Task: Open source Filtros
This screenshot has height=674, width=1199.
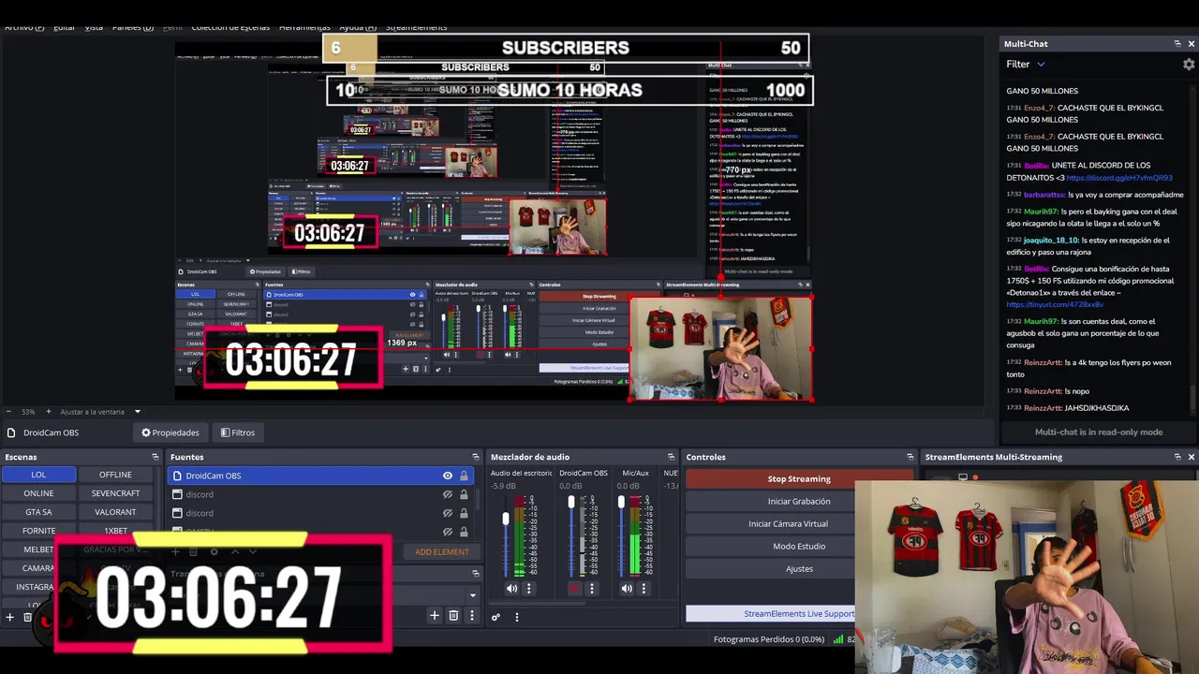Action: pos(238,432)
